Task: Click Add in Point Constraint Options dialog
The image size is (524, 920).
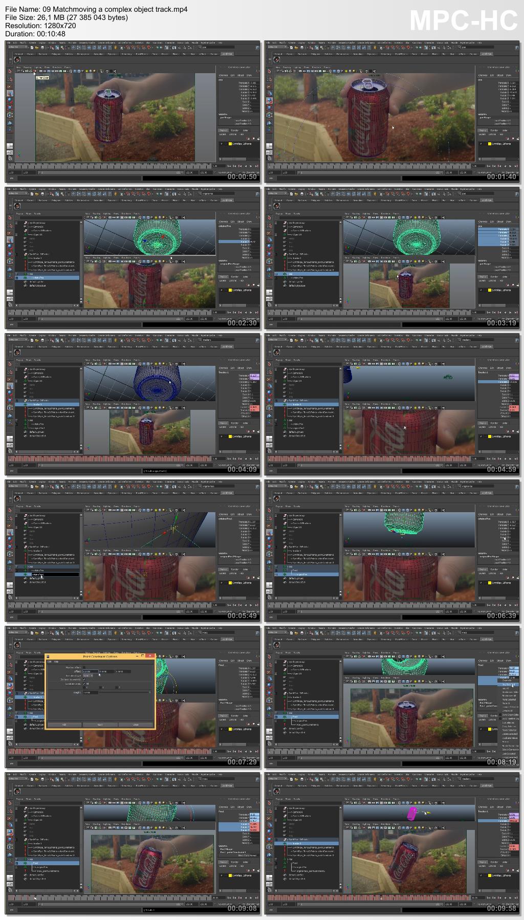Action: click(x=64, y=725)
